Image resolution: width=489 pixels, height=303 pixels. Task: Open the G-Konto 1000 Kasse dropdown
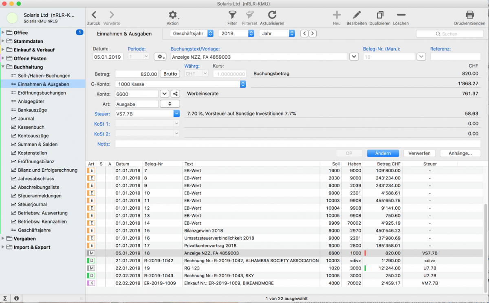[x=243, y=84]
